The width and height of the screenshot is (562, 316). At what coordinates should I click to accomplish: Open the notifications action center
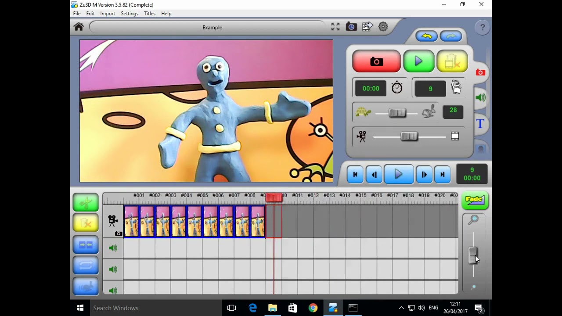coord(479,308)
